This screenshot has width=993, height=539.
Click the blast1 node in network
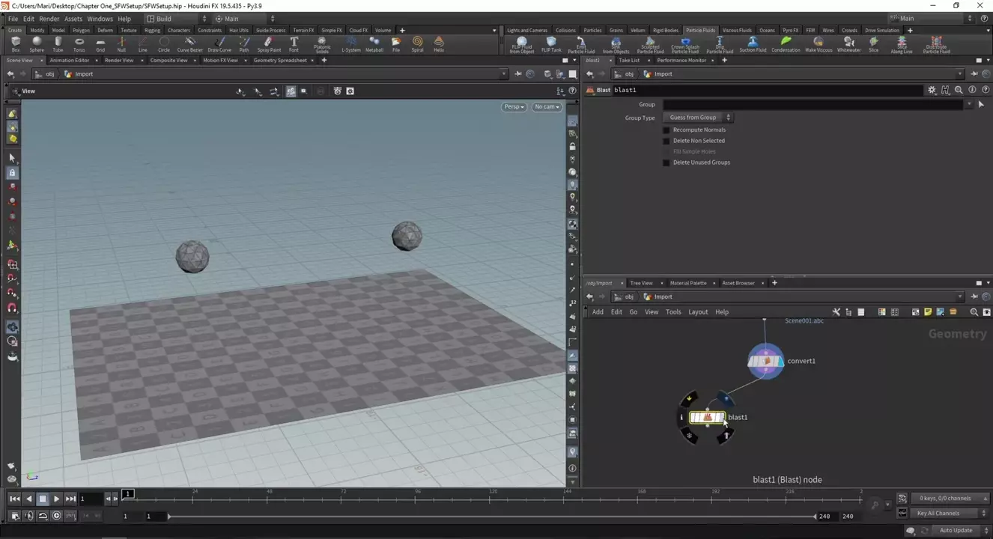(706, 418)
